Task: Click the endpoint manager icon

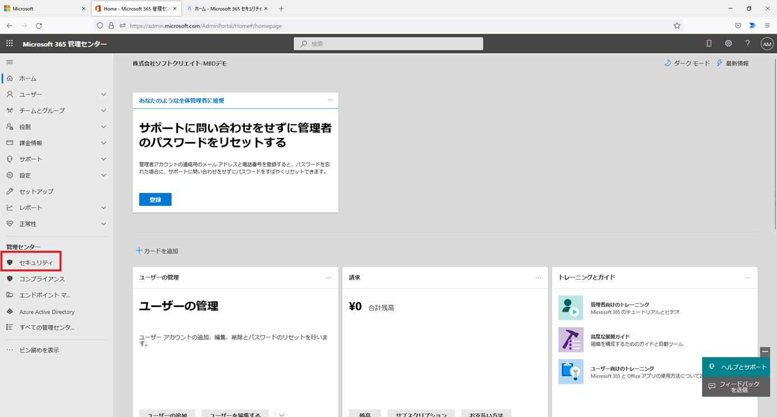Action: (x=10, y=295)
